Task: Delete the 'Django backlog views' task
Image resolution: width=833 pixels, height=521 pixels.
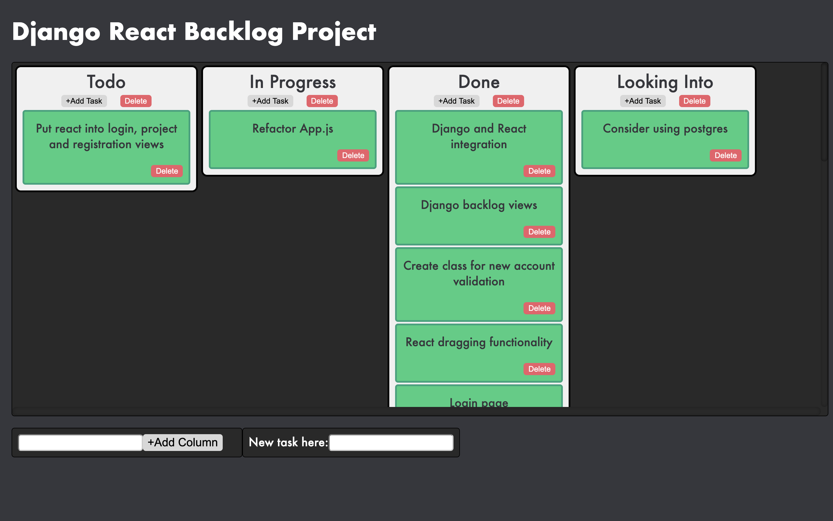Action: [x=539, y=232]
